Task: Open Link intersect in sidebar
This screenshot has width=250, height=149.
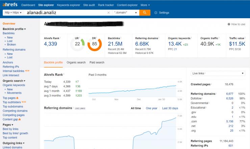Action: (x=11, y=75)
